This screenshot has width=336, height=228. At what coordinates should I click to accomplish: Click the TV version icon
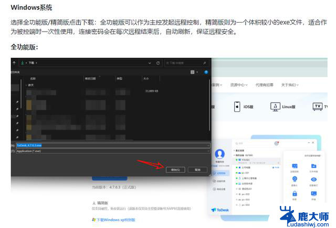318,107
